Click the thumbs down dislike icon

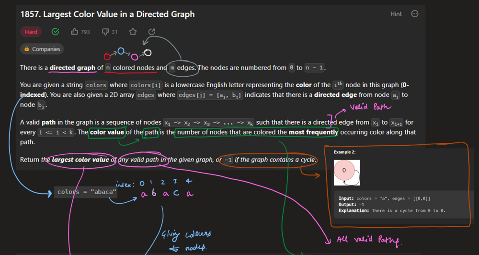click(x=105, y=32)
